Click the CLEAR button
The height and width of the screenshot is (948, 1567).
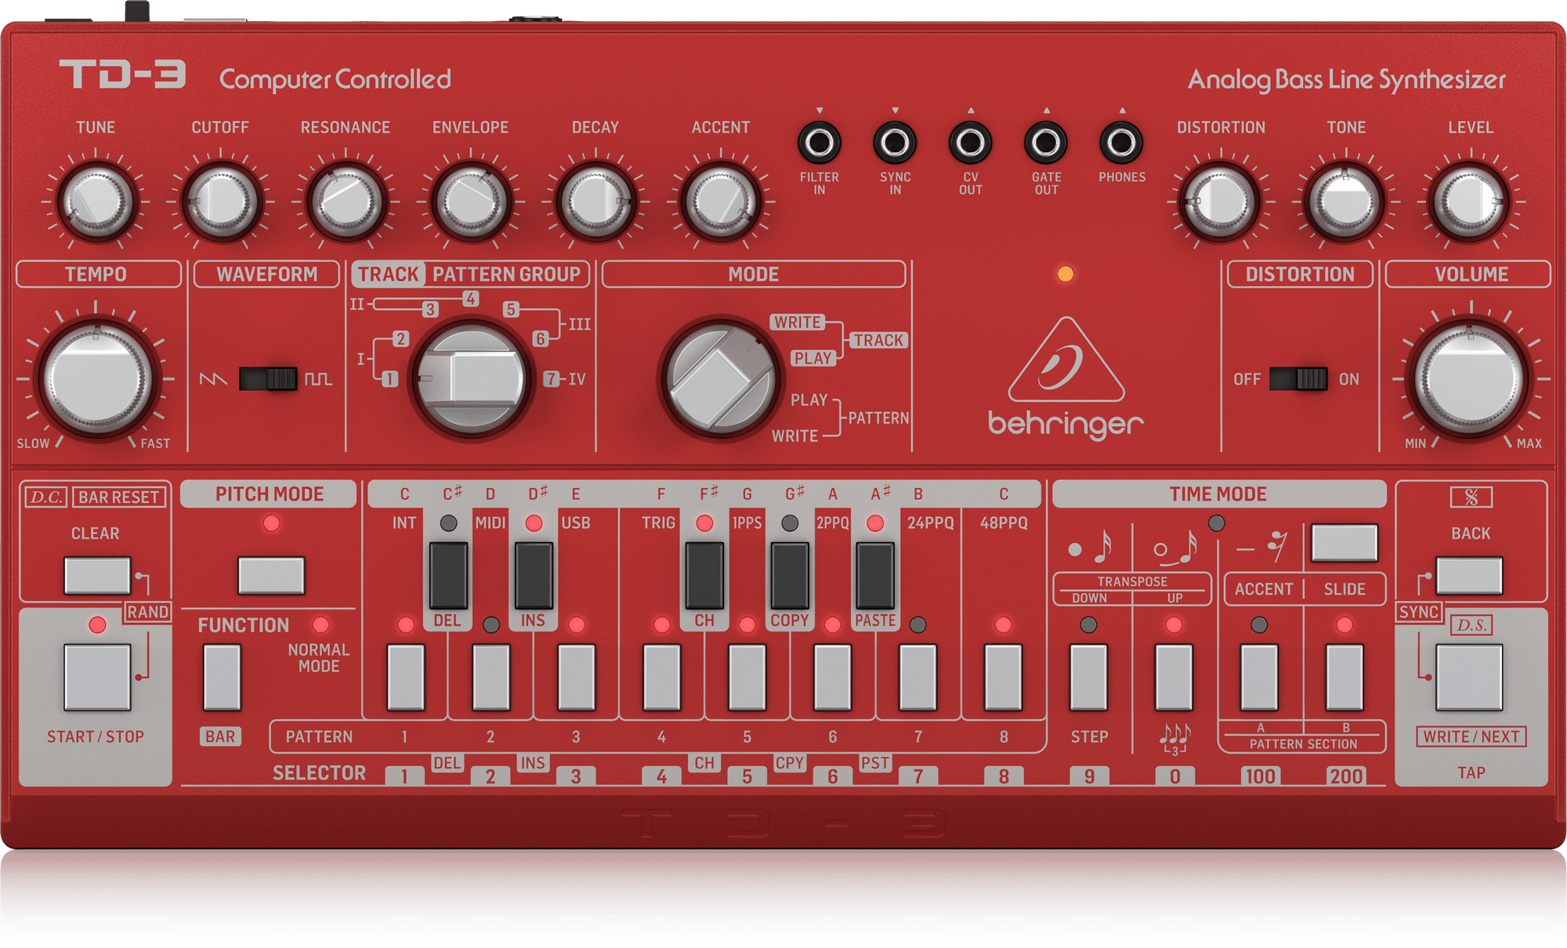(97, 576)
